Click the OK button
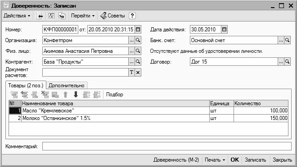 [235, 160]
